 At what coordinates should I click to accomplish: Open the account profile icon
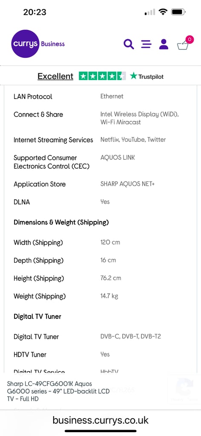(x=164, y=44)
